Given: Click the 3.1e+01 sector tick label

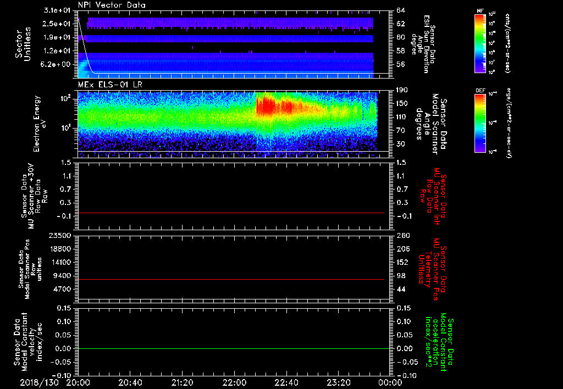Looking at the screenshot, I should coord(57,10).
